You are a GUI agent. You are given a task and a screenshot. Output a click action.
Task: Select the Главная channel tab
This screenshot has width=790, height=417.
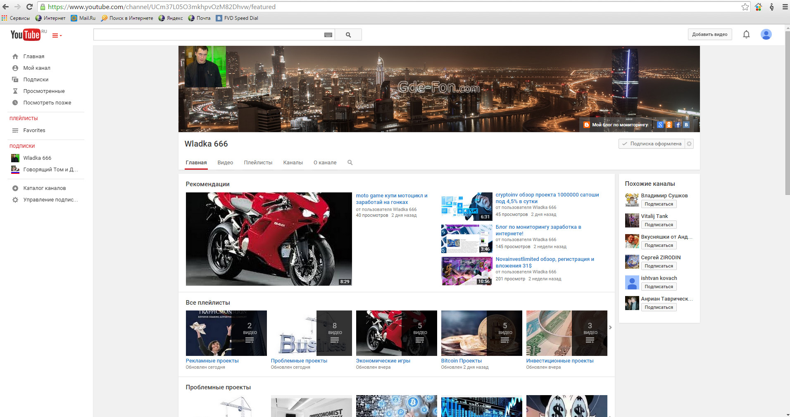(196, 163)
